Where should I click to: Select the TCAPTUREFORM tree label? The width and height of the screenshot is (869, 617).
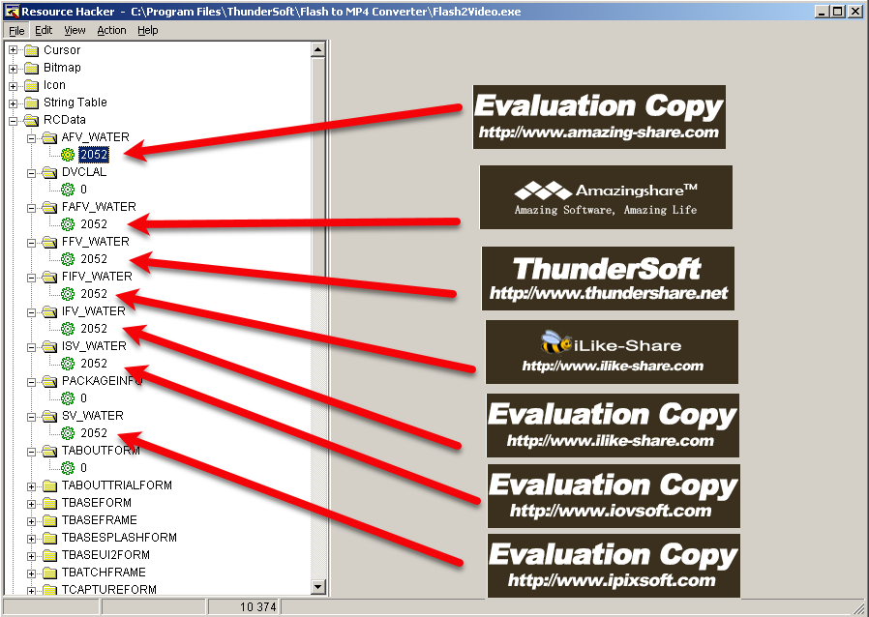108,590
